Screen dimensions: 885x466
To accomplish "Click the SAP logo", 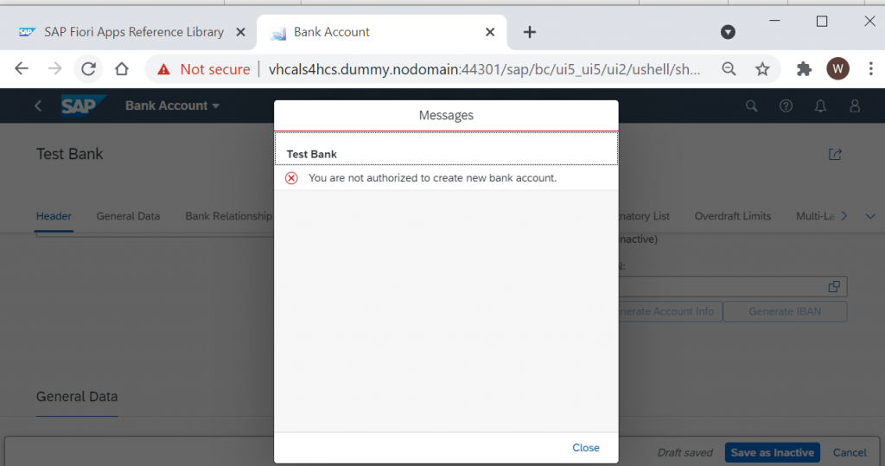I will (83, 105).
